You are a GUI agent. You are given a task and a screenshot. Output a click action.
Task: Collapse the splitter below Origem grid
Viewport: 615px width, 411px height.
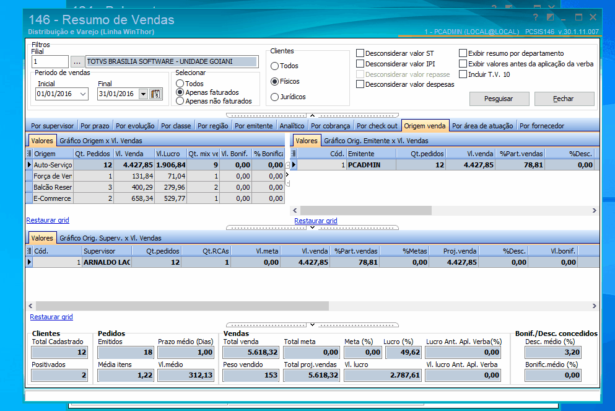(312, 228)
